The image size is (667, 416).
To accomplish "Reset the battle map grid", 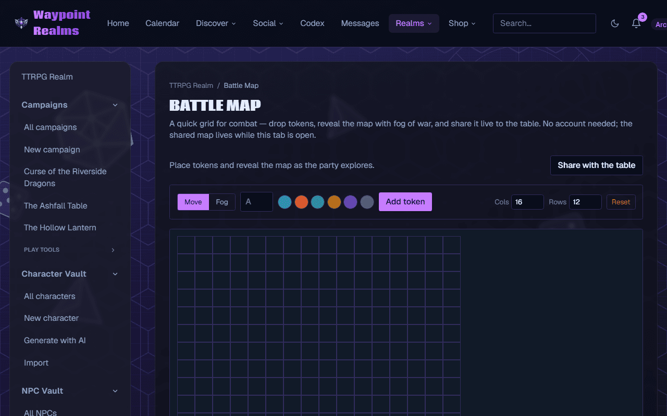I will tap(621, 202).
